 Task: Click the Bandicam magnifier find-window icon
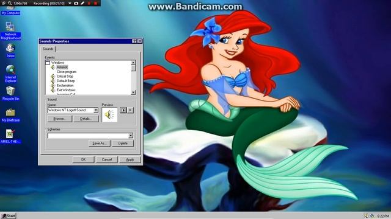pos(10,3)
